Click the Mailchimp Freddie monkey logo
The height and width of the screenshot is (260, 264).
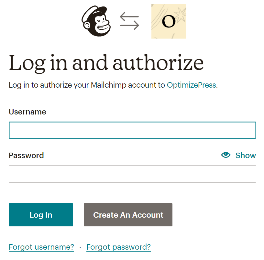pos(96,21)
